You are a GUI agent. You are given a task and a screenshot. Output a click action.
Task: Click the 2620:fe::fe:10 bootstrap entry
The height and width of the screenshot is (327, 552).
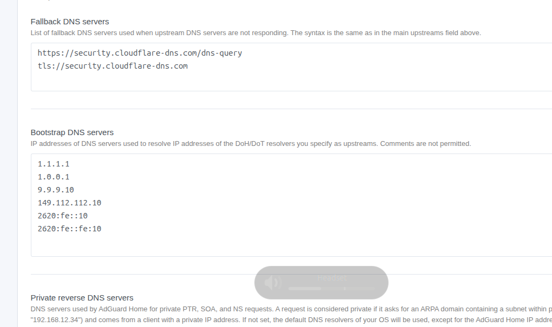click(69, 229)
